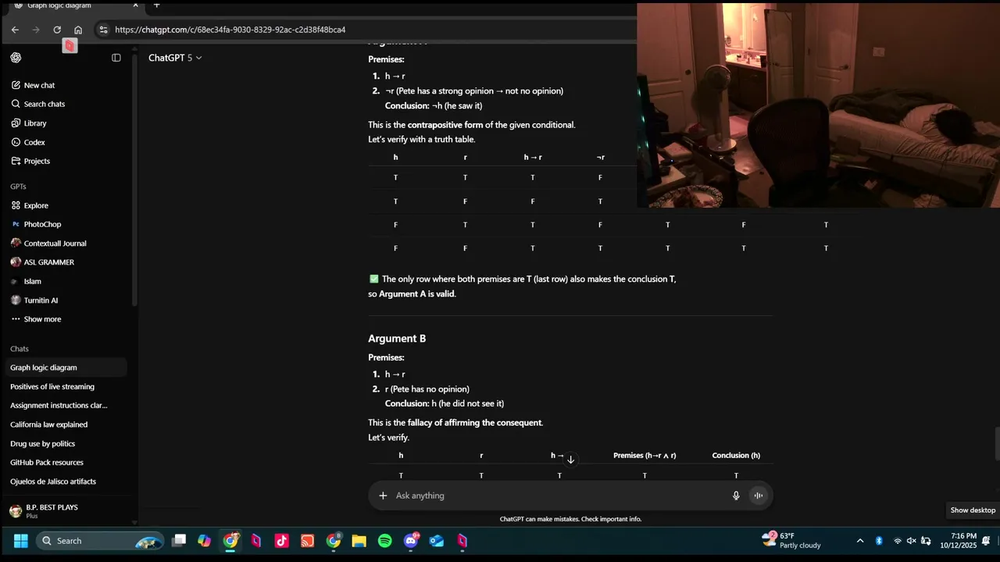1000x562 pixels.
Task: Start voice mode with the waveform button
Action: tap(758, 496)
